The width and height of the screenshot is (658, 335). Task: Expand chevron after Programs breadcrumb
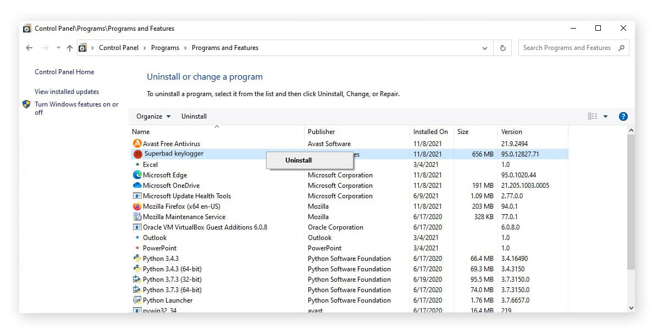click(x=185, y=48)
